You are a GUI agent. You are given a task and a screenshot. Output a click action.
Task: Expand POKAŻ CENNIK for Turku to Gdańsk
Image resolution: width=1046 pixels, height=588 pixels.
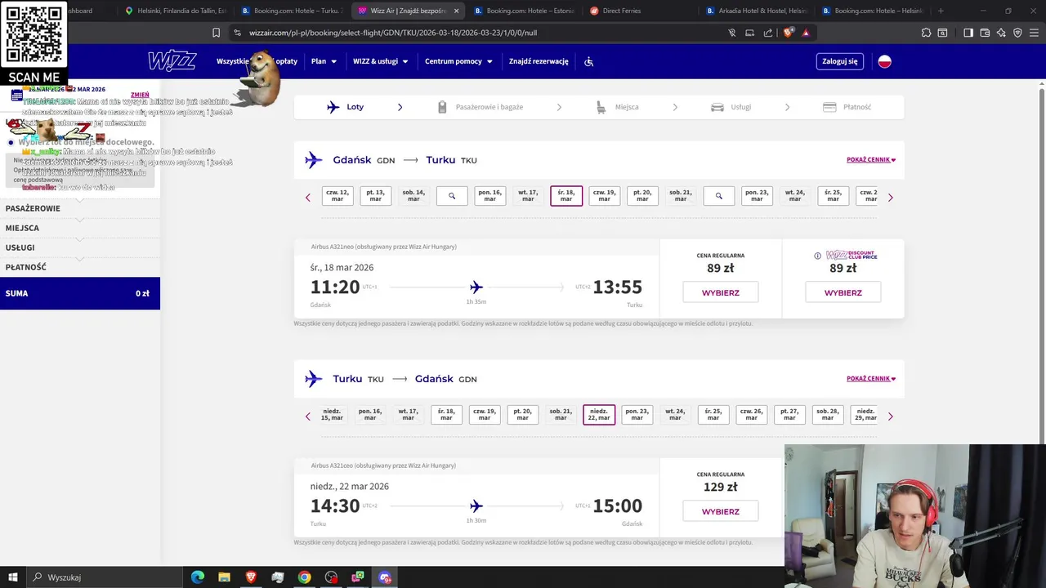871,379
